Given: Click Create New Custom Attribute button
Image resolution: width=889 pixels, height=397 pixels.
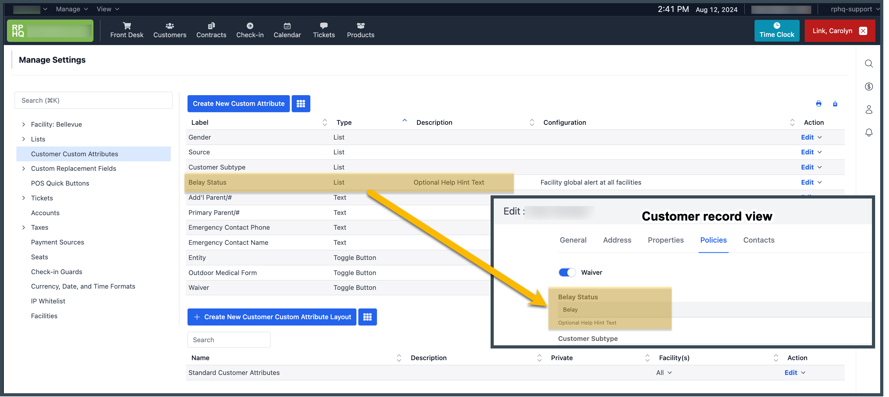Looking at the screenshot, I should pos(238,104).
